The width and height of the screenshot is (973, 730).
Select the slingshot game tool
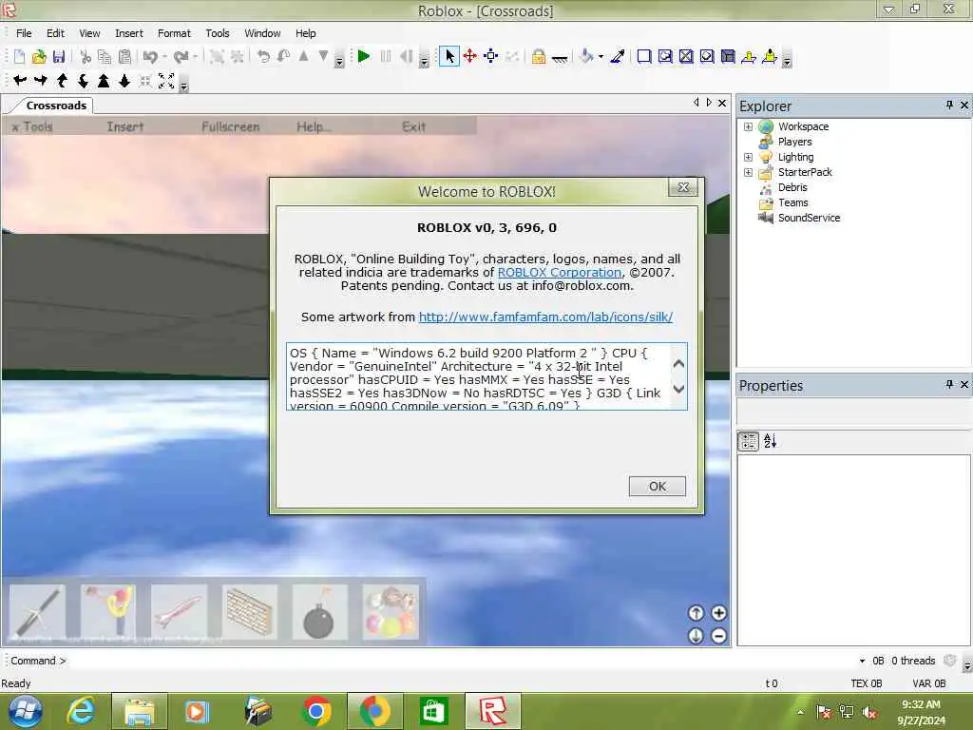coord(108,611)
